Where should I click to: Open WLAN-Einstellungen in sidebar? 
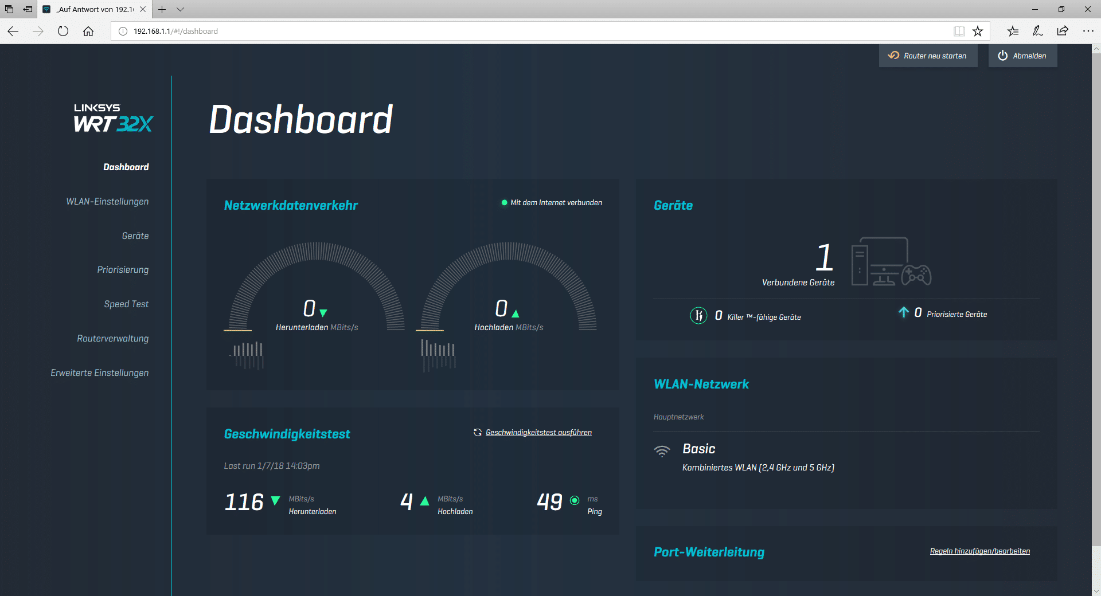107,202
